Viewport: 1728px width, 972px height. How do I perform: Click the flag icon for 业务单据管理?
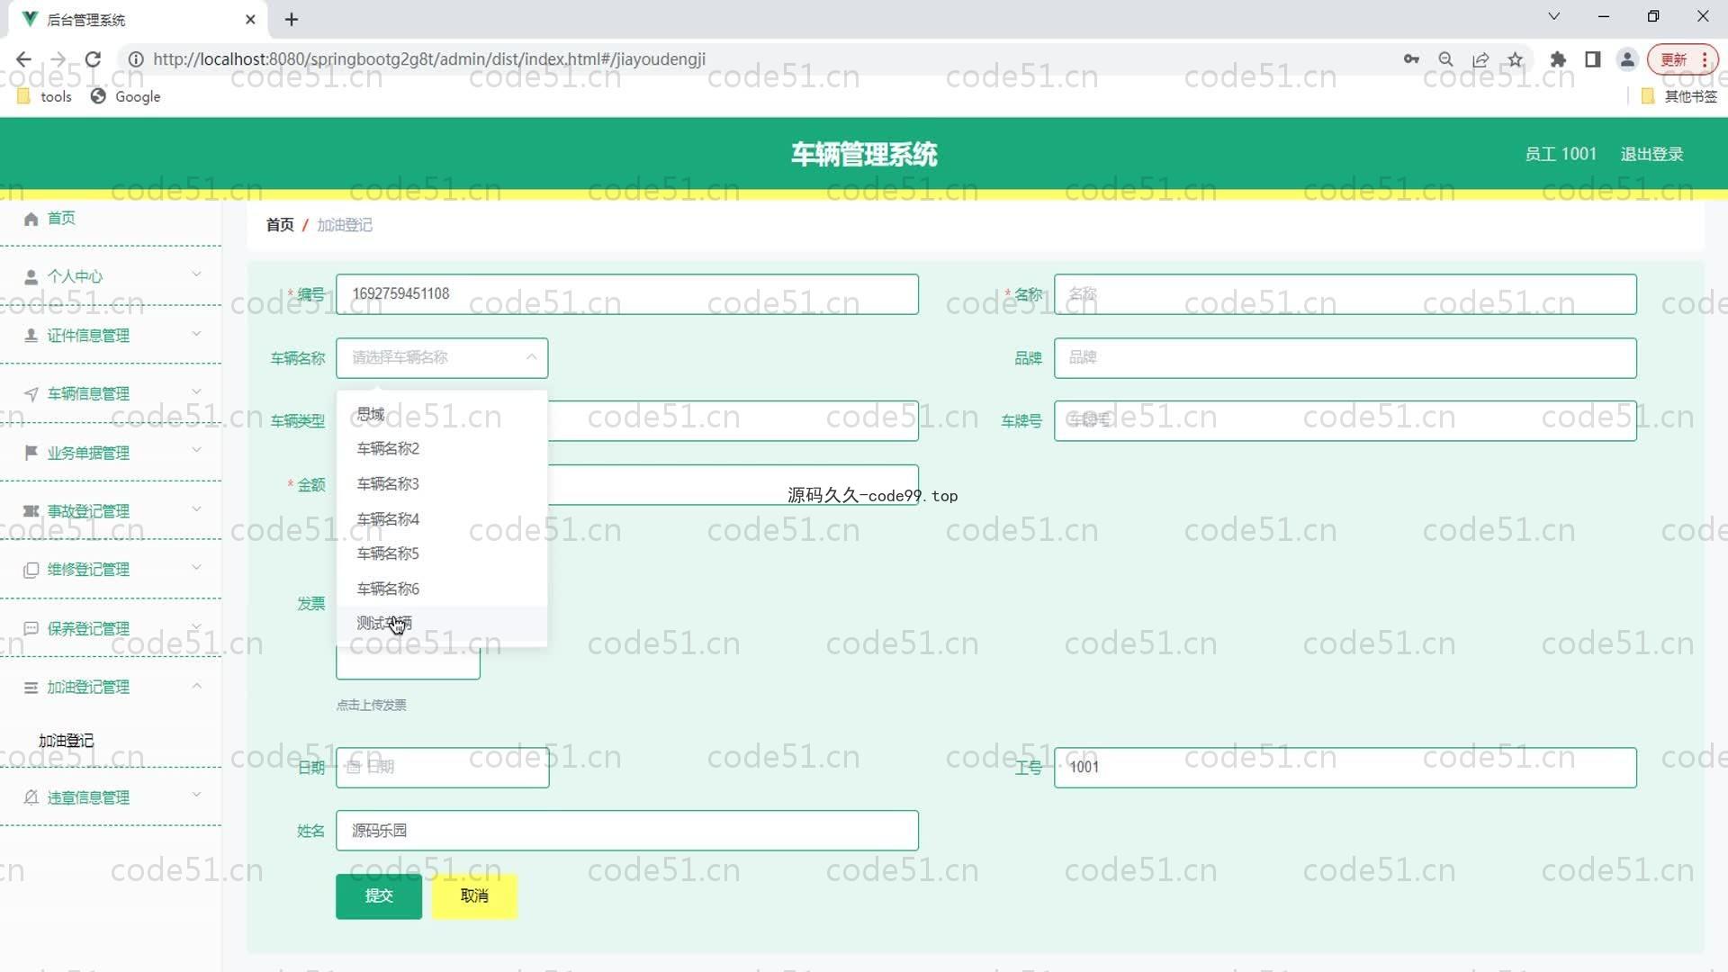tap(31, 453)
